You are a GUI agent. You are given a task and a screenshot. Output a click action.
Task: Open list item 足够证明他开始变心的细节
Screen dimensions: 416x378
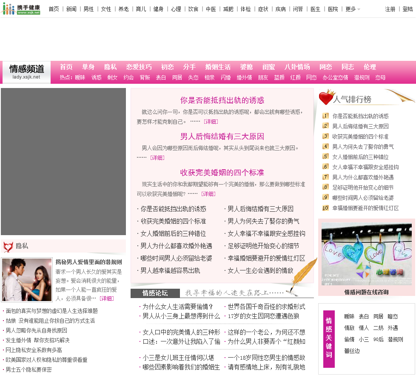(263, 246)
